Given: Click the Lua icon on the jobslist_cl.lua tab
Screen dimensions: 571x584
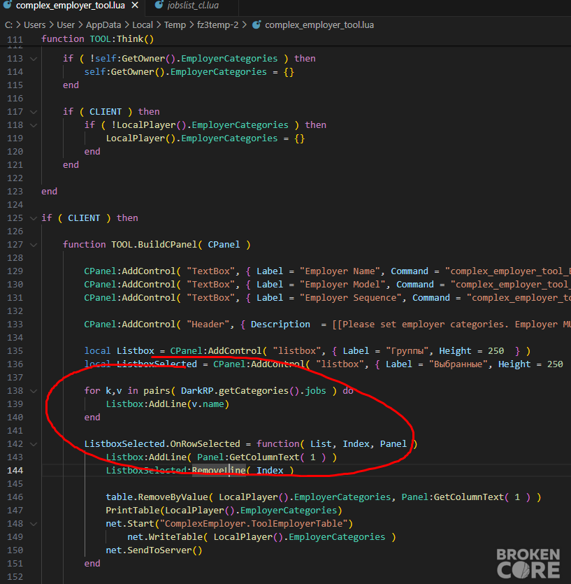Looking at the screenshot, I should (159, 5).
